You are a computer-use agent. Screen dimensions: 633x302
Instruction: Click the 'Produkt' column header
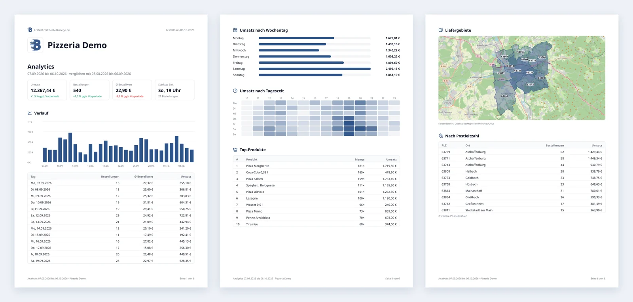click(252, 160)
